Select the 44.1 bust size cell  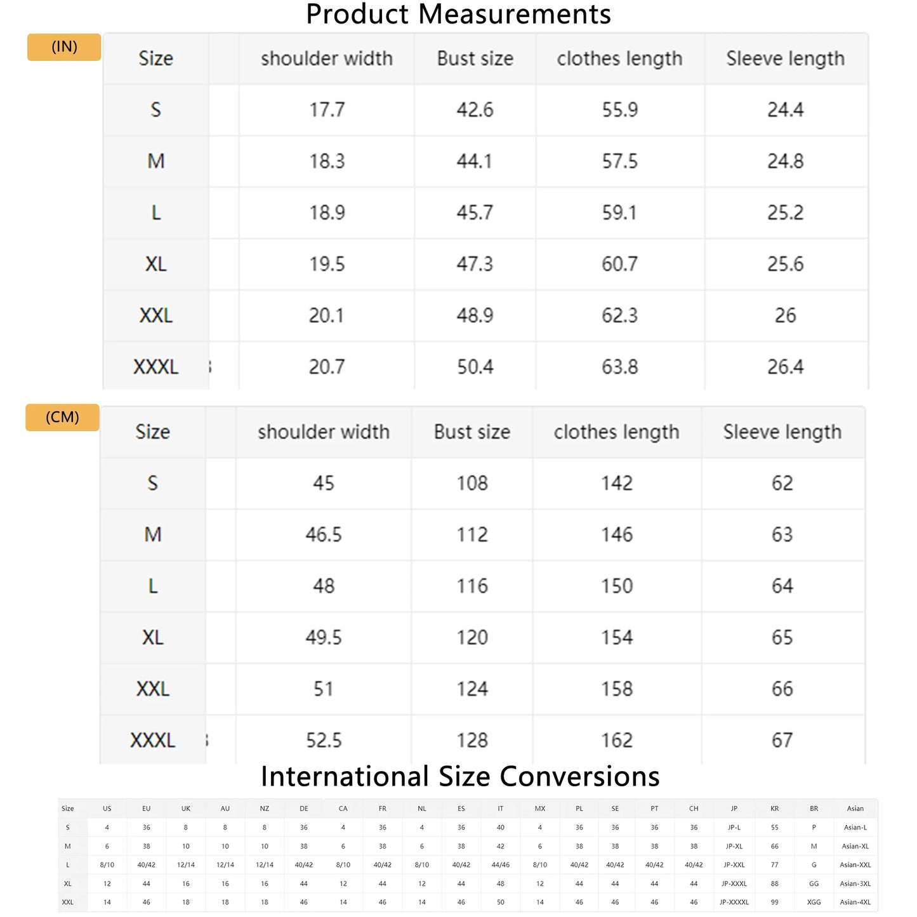tap(475, 161)
